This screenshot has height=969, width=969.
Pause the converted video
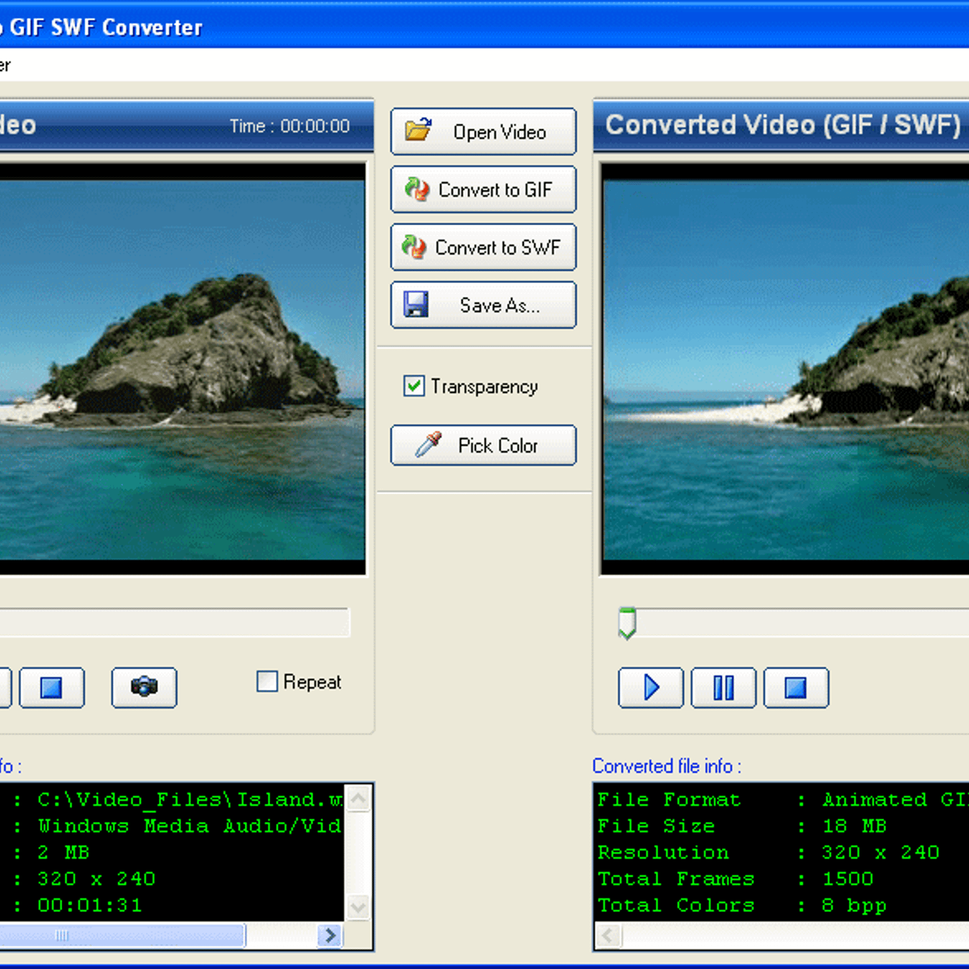[x=724, y=687]
